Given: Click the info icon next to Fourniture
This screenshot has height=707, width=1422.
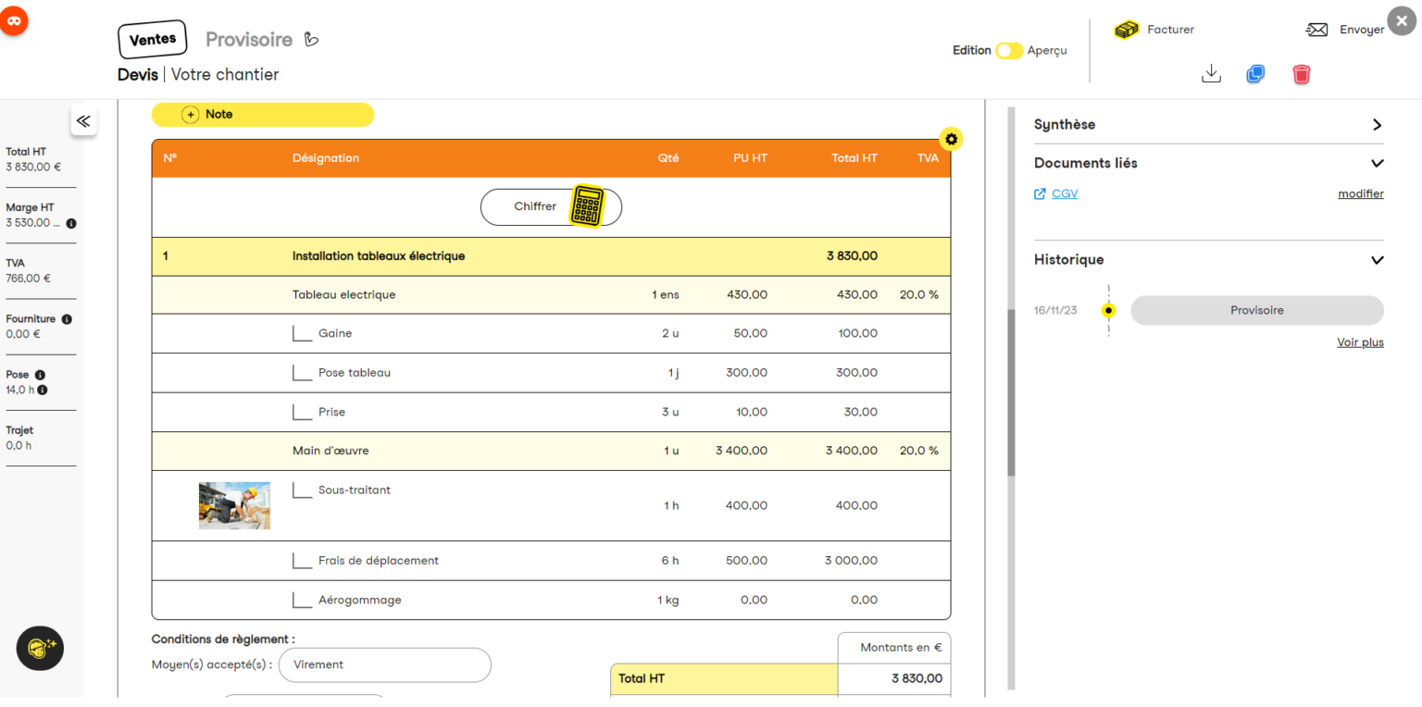Looking at the screenshot, I should coord(67,319).
